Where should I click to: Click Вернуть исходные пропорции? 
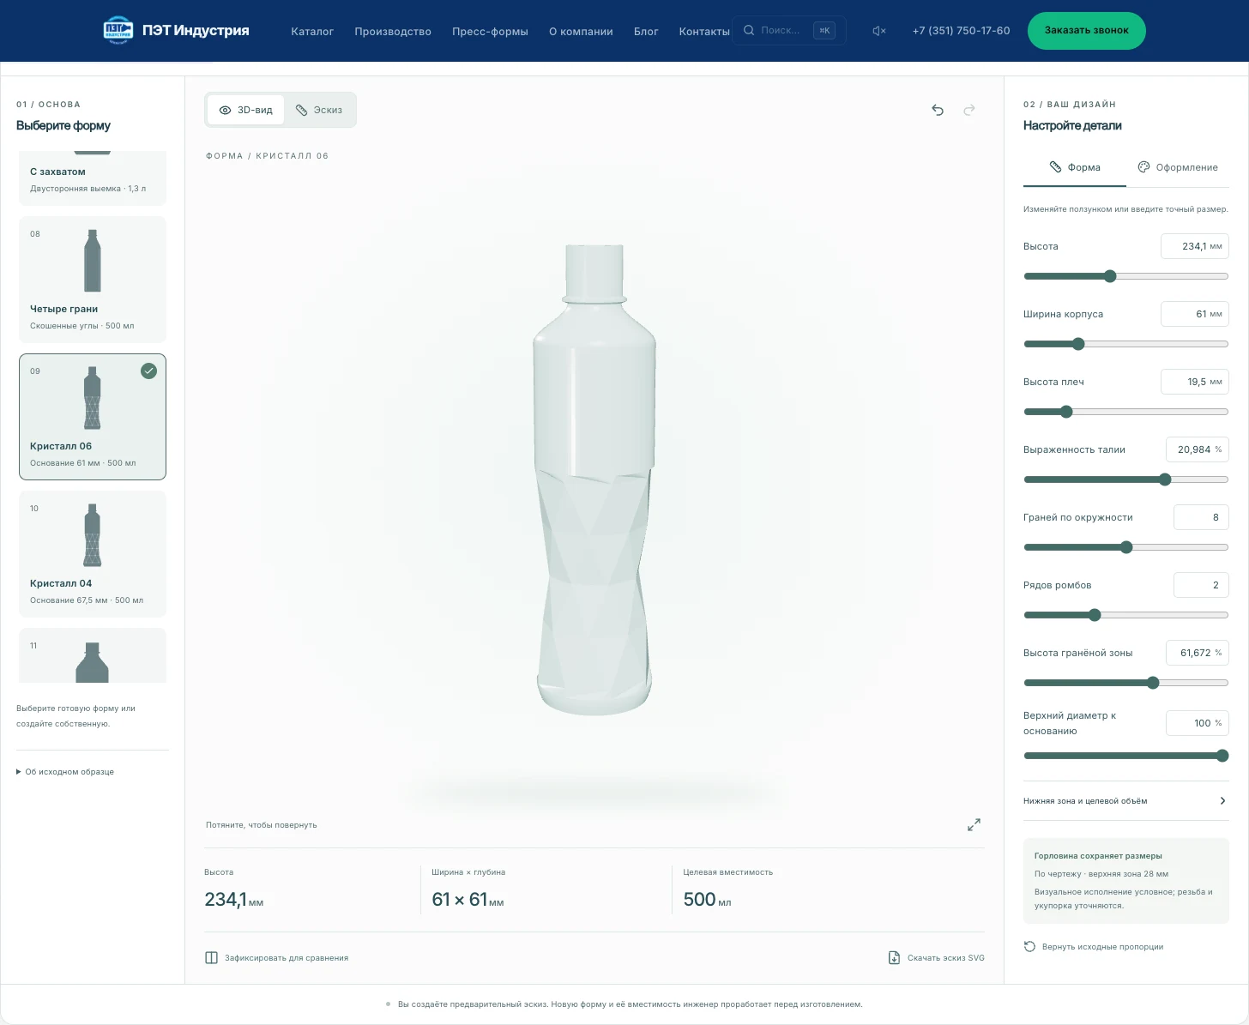click(1094, 947)
